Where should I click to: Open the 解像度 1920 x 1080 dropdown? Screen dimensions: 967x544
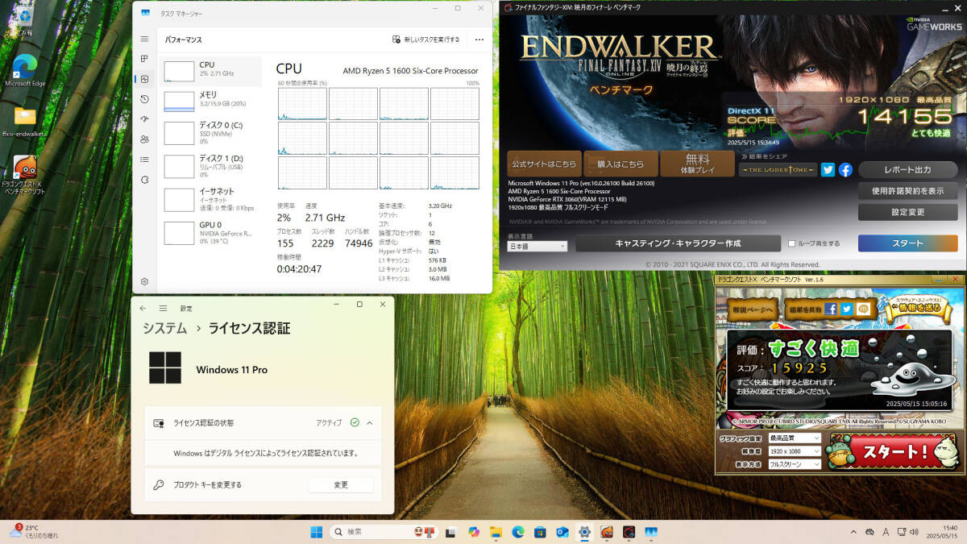795,451
